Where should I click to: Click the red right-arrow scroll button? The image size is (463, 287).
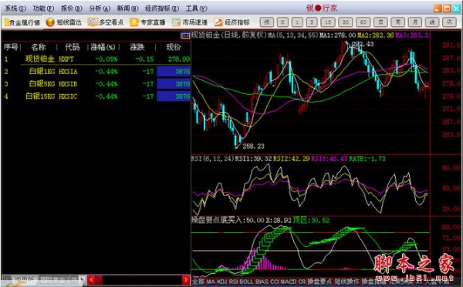tap(186, 279)
